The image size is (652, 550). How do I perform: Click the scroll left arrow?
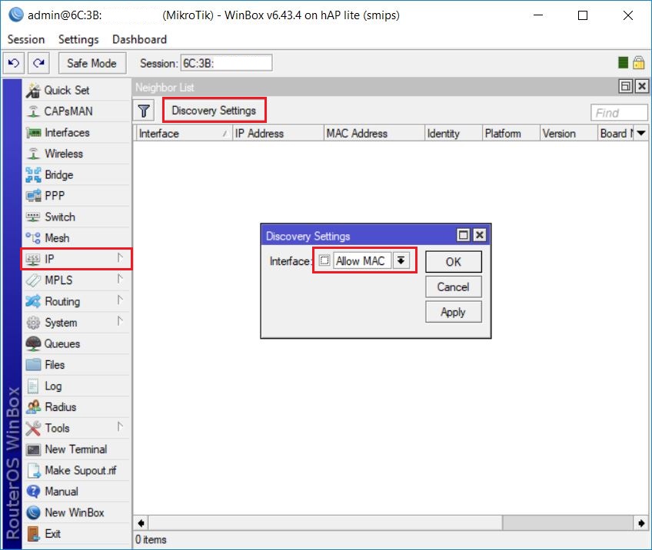click(x=141, y=523)
